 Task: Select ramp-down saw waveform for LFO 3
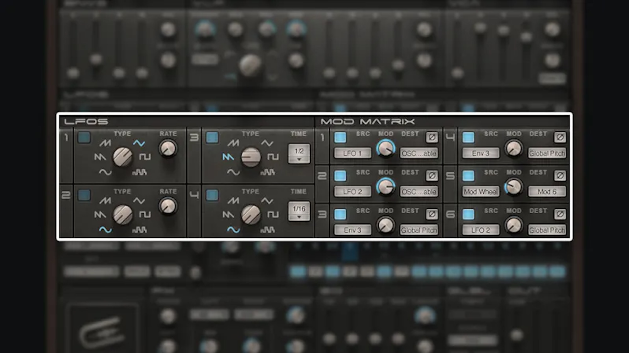click(228, 157)
